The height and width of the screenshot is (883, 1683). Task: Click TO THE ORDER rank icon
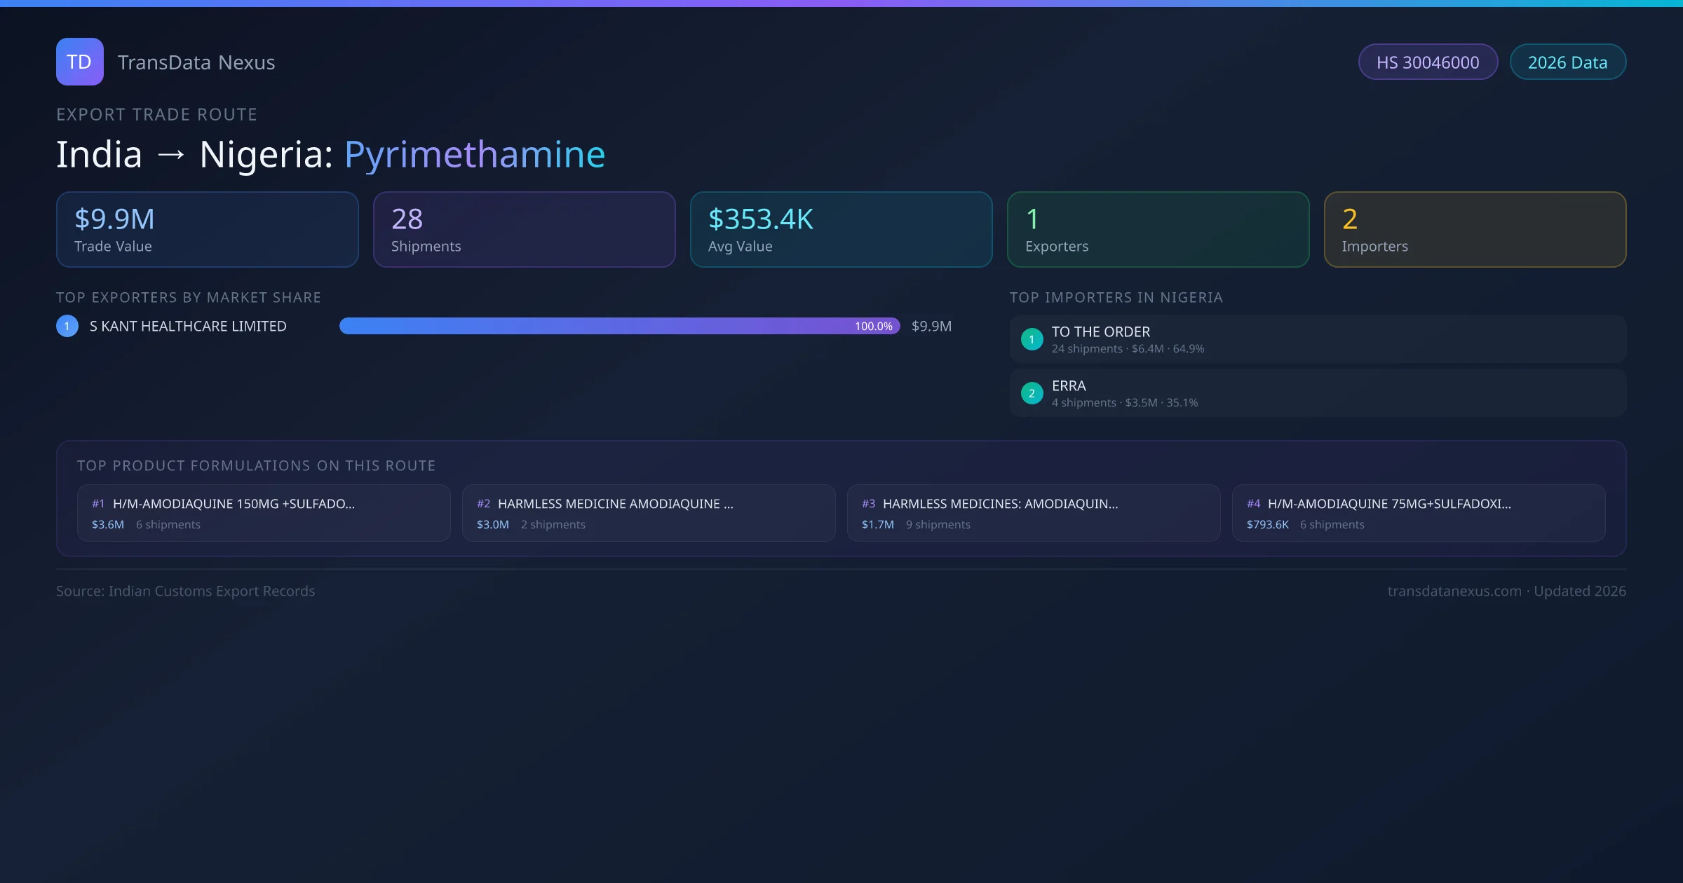click(1032, 339)
